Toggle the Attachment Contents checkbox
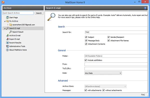The width and height of the screenshot is (150, 98). click(86, 44)
